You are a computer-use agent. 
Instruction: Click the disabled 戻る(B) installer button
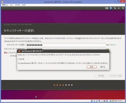tap(101, 76)
